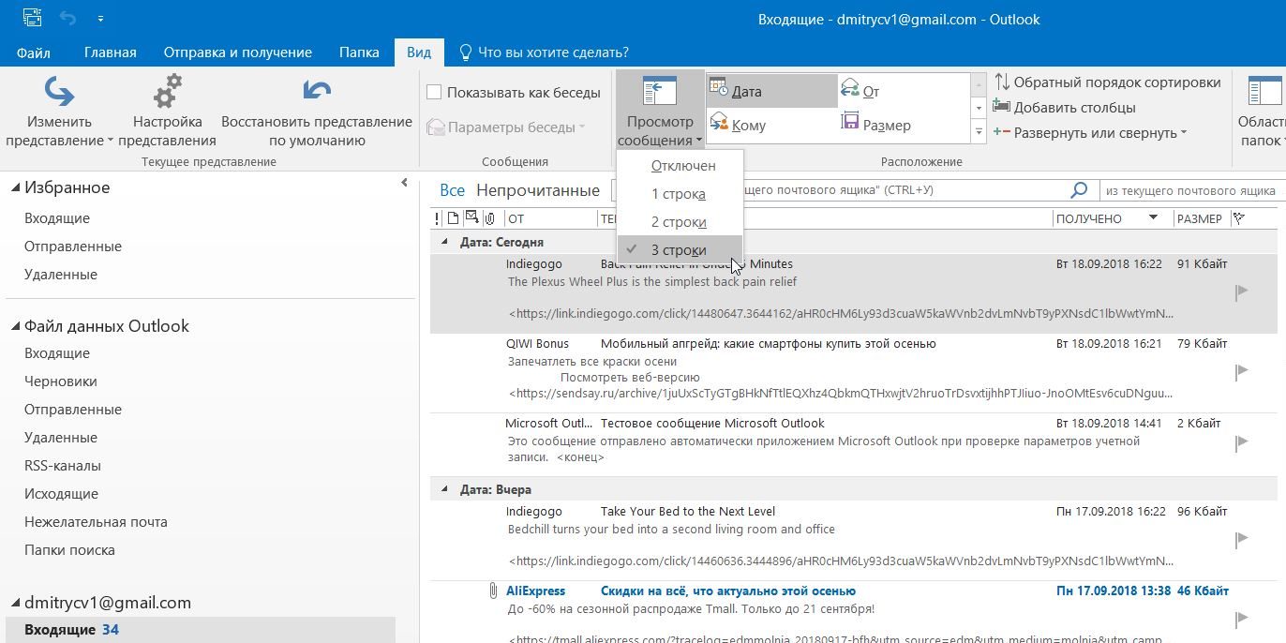
Task: Collapse the Дата: Сегодня group
Action: 445,242
